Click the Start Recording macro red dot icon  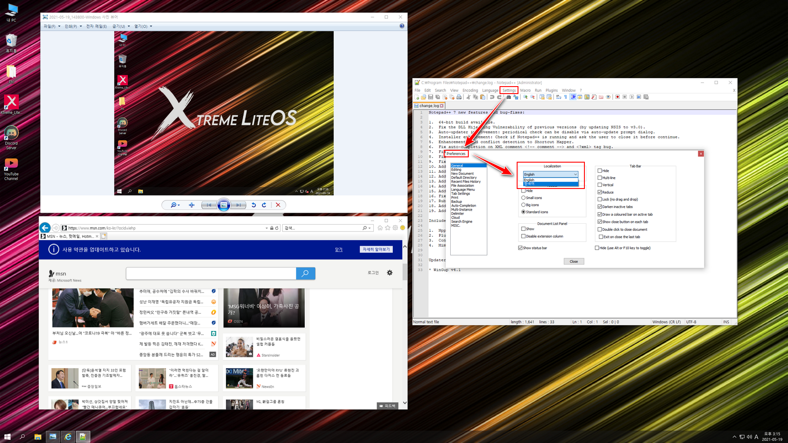pos(617,97)
